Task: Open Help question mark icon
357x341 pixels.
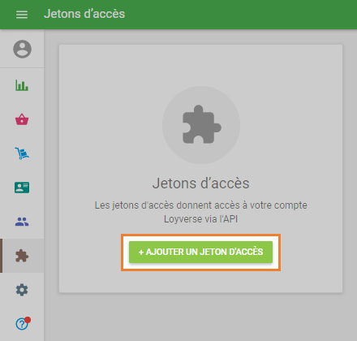Action: (x=23, y=323)
